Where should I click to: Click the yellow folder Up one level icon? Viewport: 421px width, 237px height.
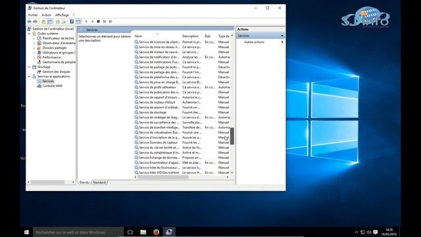pos(43,22)
